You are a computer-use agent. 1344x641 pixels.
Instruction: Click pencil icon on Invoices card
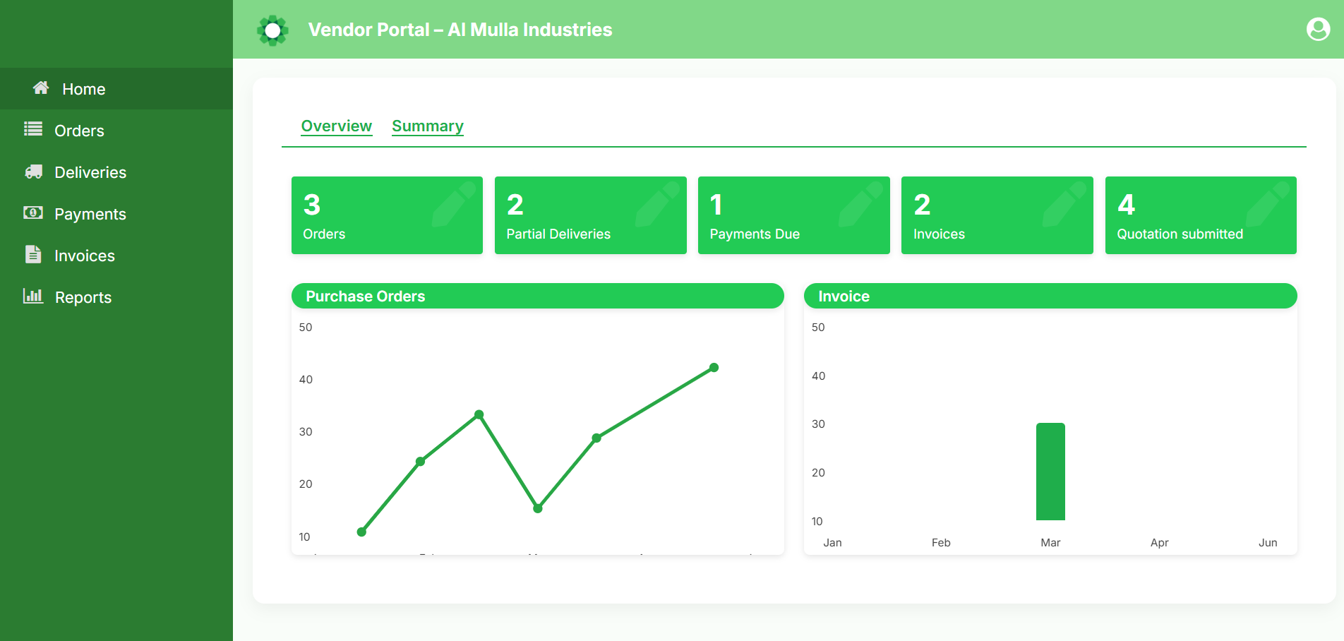pos(1064,204)
